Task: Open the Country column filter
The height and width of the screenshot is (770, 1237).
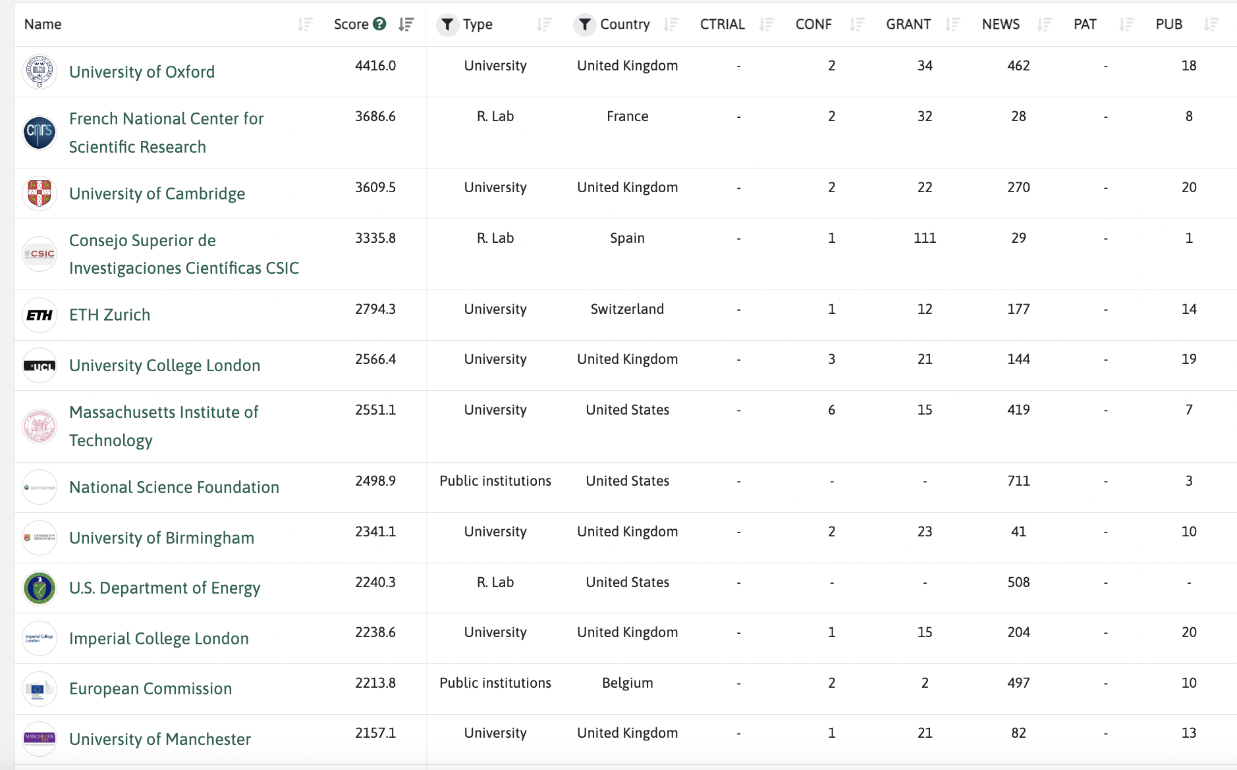Action: pyautogui.click(x=584, y=24)
